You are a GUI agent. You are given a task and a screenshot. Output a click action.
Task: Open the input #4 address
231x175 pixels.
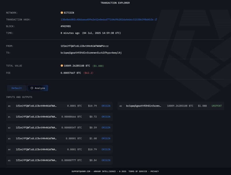(x=36, y=150)
